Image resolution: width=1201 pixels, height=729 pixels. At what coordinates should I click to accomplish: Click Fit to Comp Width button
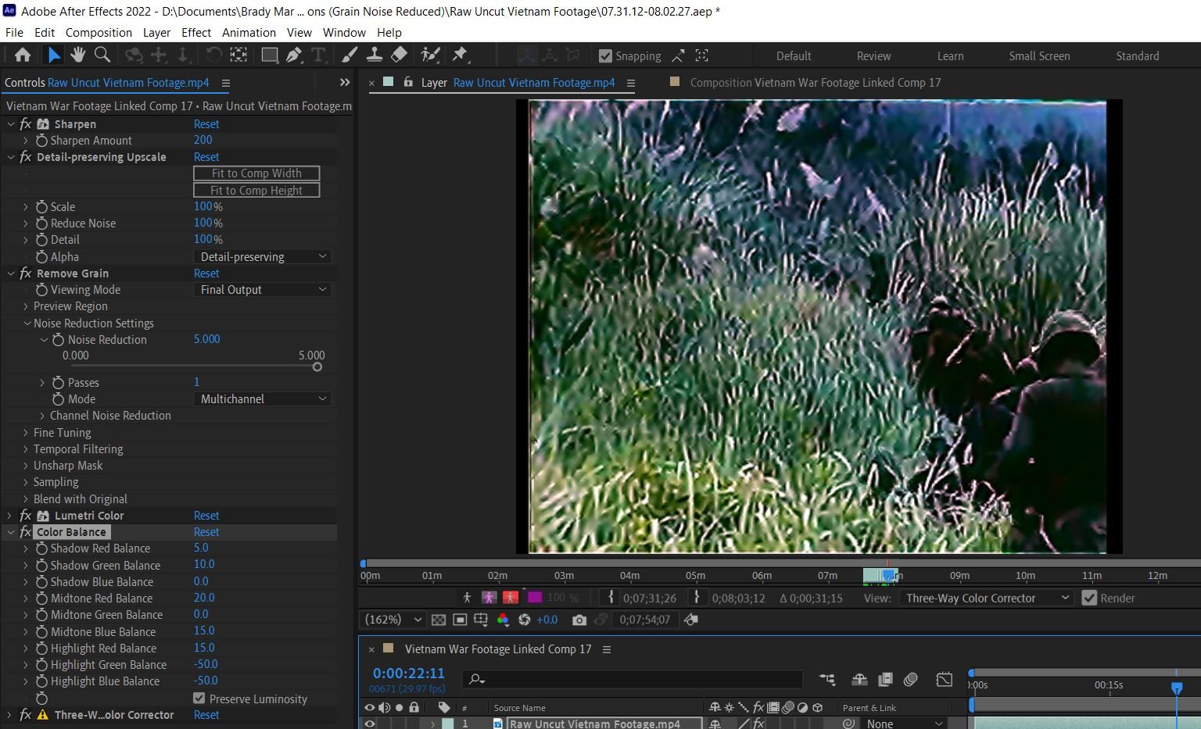256,173
